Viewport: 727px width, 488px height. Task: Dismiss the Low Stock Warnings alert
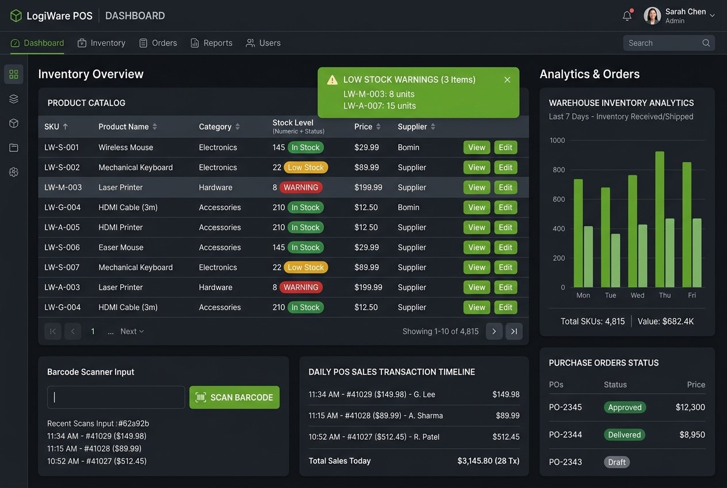pos(507,79)
